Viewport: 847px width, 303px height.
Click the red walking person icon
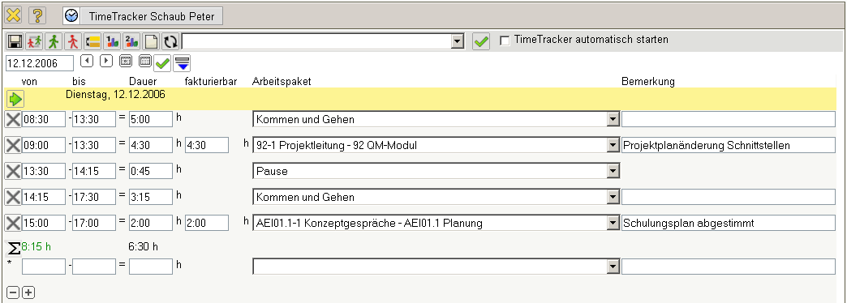click(72, 41)
